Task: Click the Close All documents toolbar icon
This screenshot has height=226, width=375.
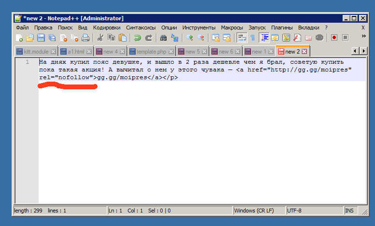Action: point(74,38)
